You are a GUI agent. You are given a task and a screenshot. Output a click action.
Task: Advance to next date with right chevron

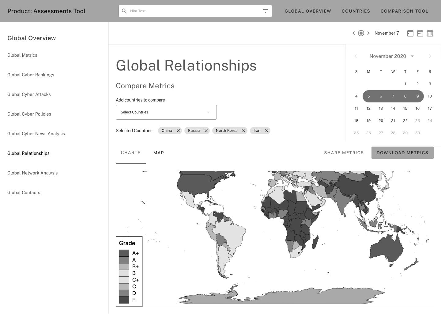(369, 33)
